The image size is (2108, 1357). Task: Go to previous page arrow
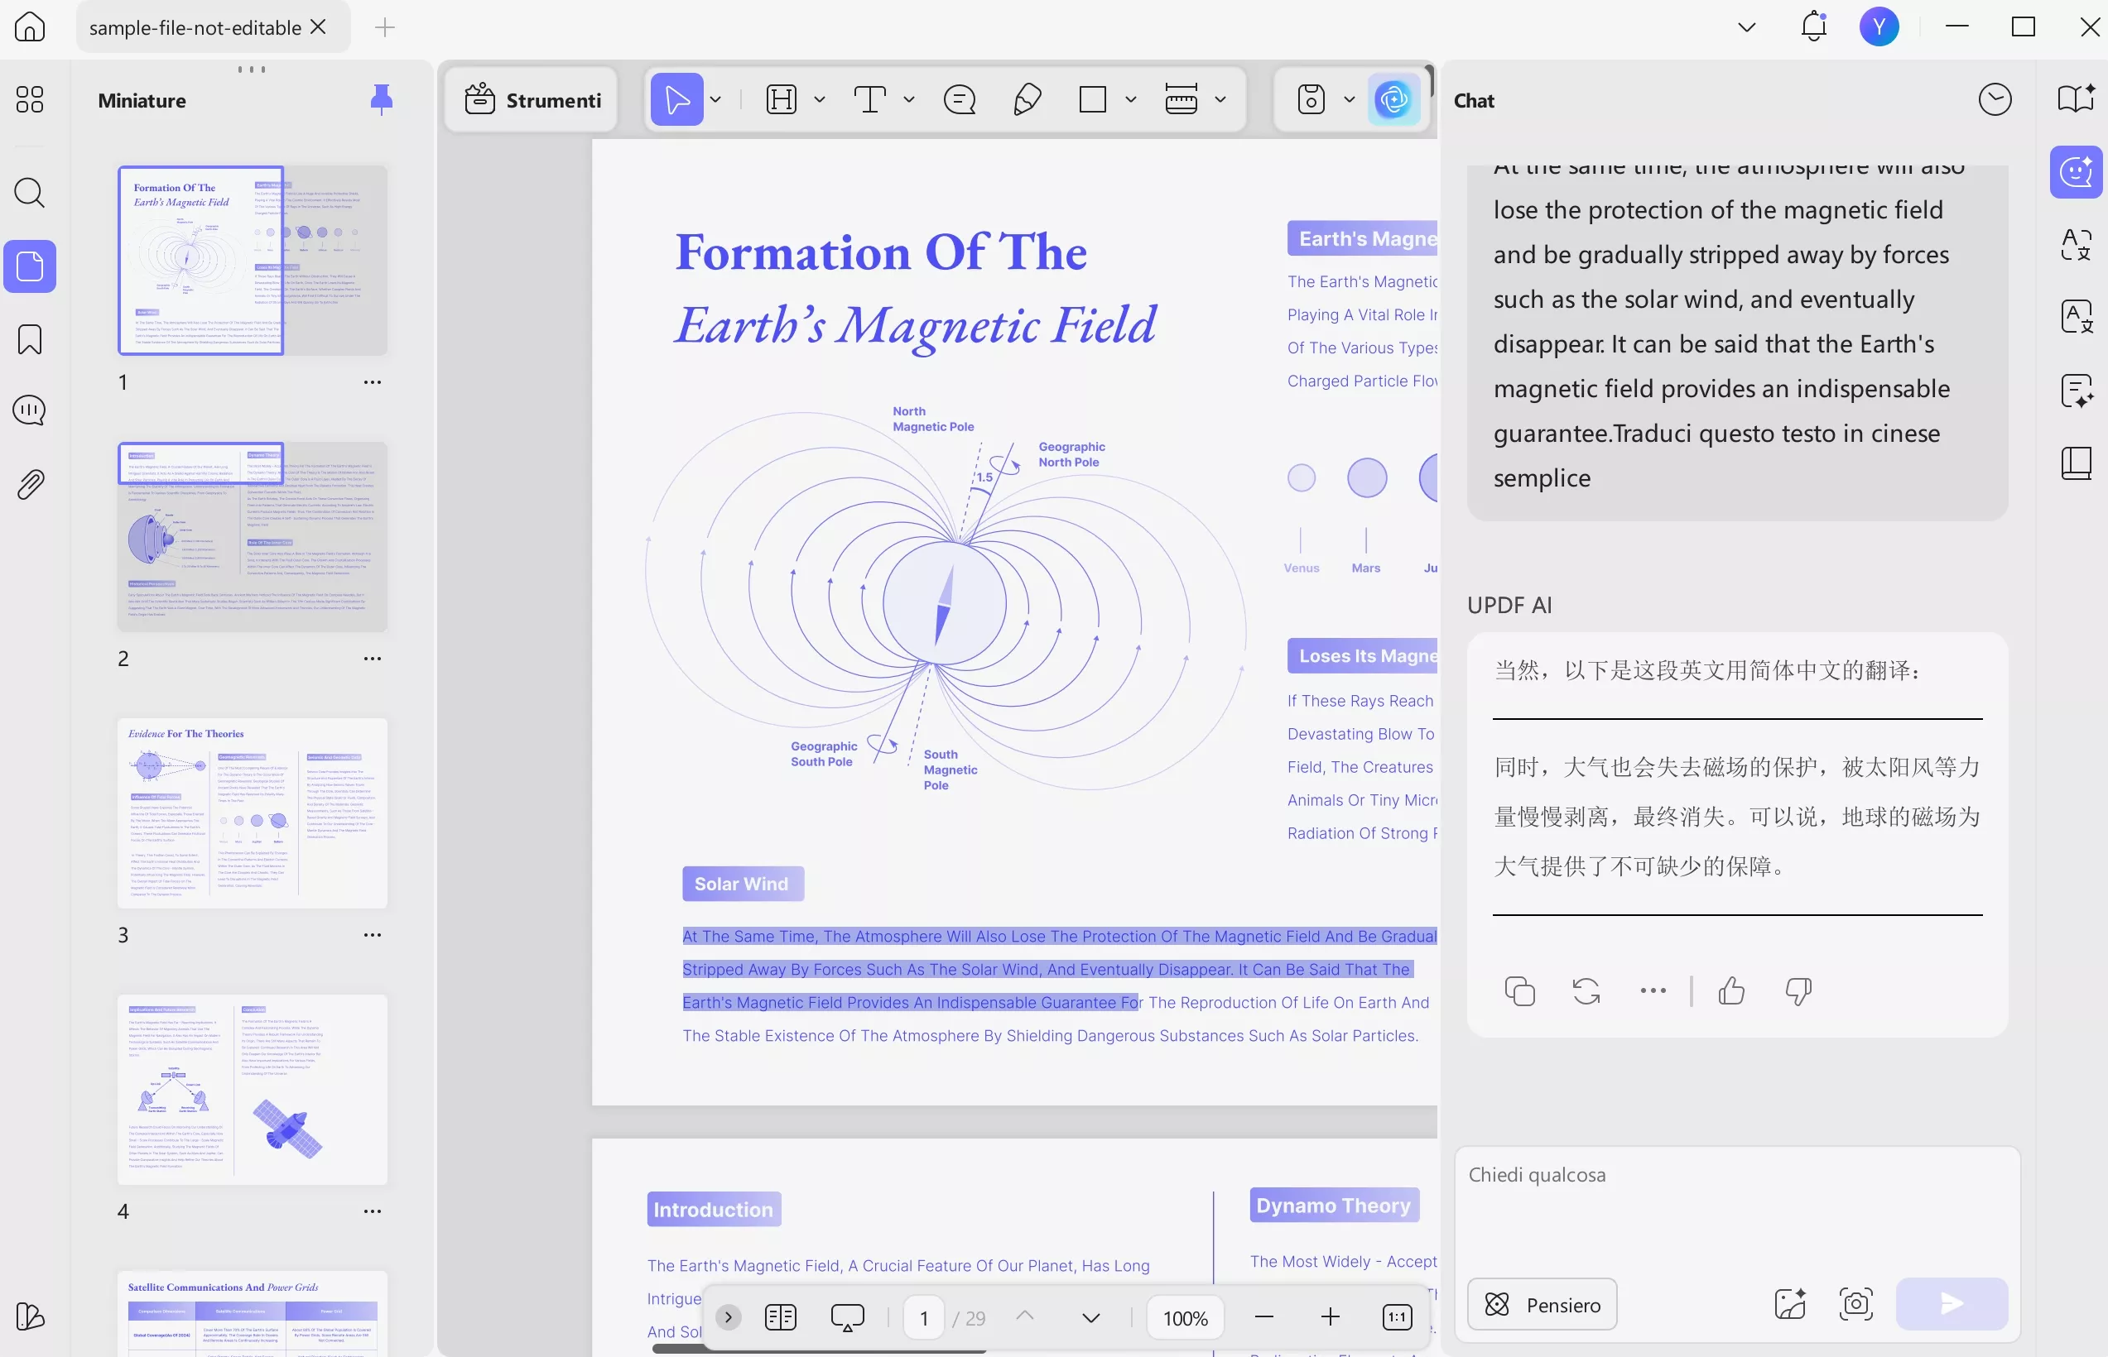[x=1024, y=1316]
